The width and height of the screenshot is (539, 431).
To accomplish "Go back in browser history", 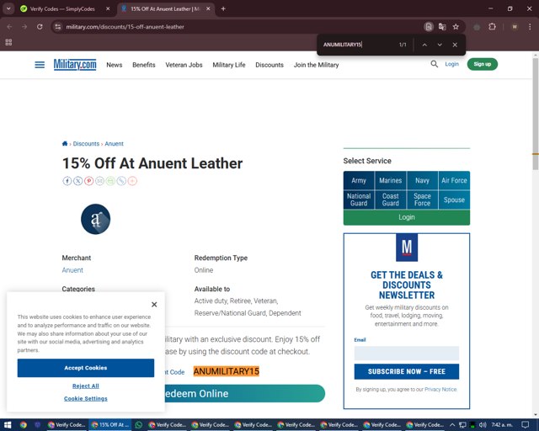I will pos(9,27).
